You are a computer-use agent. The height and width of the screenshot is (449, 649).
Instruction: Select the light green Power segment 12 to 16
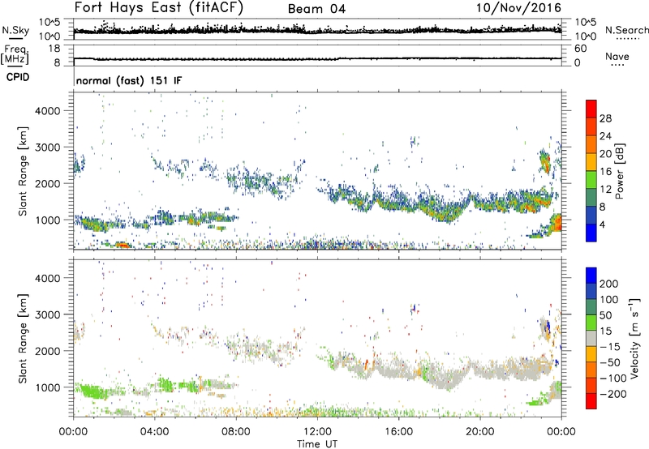click(x=591, y=179)
